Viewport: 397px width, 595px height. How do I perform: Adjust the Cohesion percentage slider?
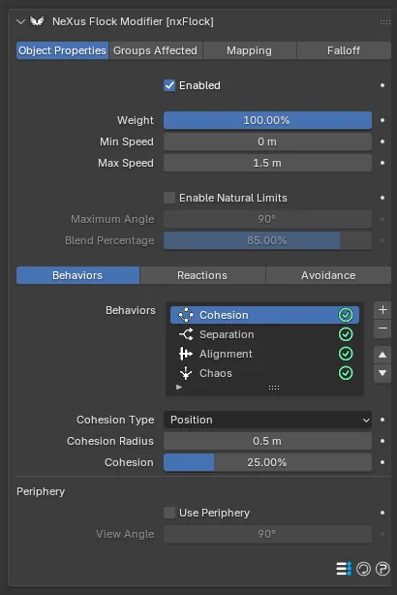point(267,462)
